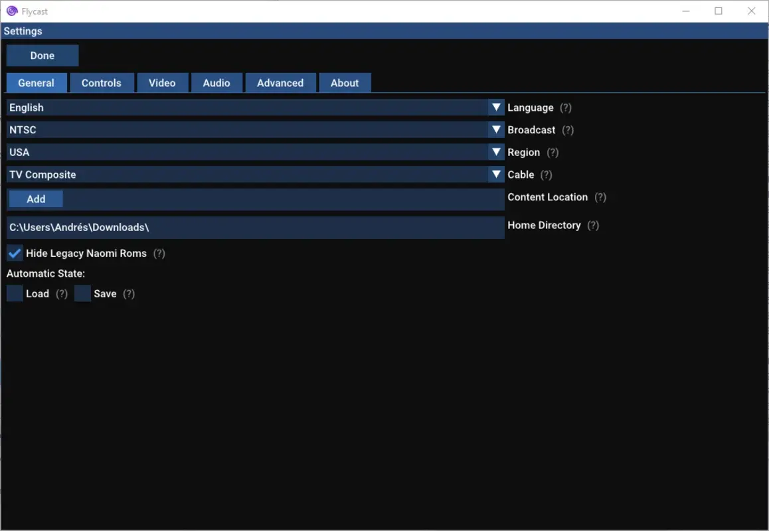Click the Hide Legacy Naomi Roms help icon
The height and width of the screenshot is (531, 769).
[159, 253]
